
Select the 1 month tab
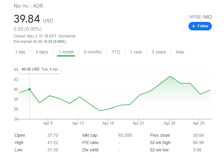point(66,52)
